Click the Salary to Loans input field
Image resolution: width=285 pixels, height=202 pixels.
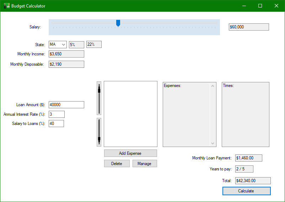coord(56,124)
